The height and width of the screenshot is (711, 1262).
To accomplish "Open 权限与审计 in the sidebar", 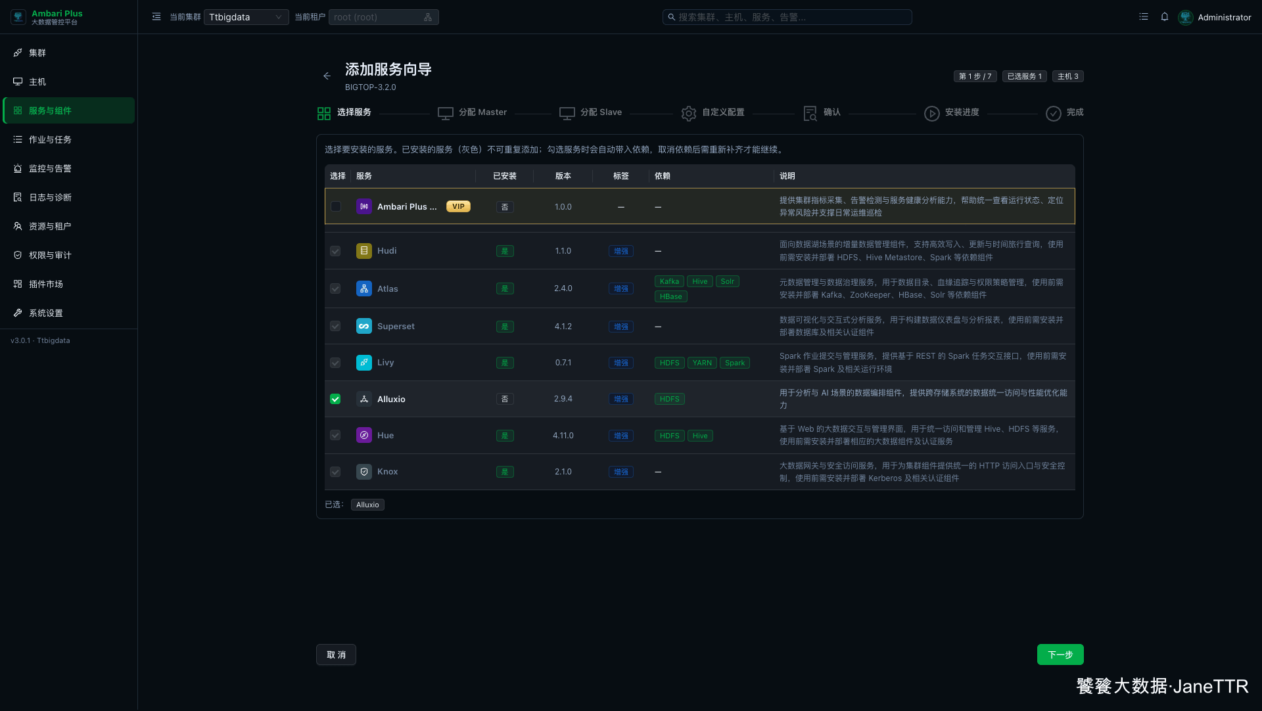I will [x=69, y=255].
